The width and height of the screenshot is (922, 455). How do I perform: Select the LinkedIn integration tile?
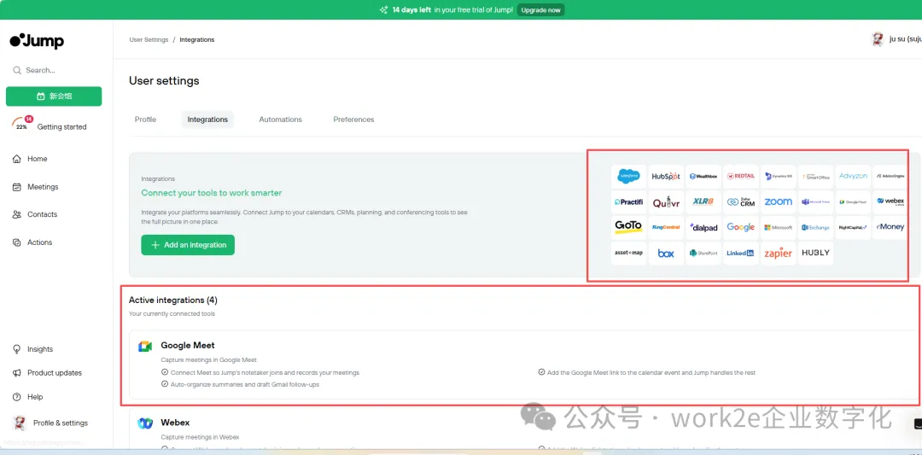[x=740, y=254]
